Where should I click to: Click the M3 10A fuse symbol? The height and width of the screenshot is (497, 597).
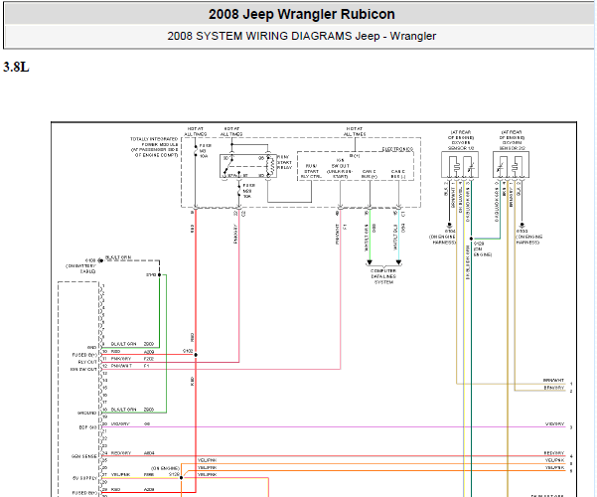pyautogui.click(x=196, y=151)
